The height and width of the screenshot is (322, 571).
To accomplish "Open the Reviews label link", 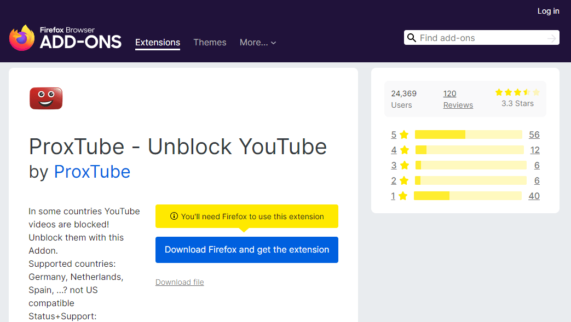I will click(x=458, y=105).
